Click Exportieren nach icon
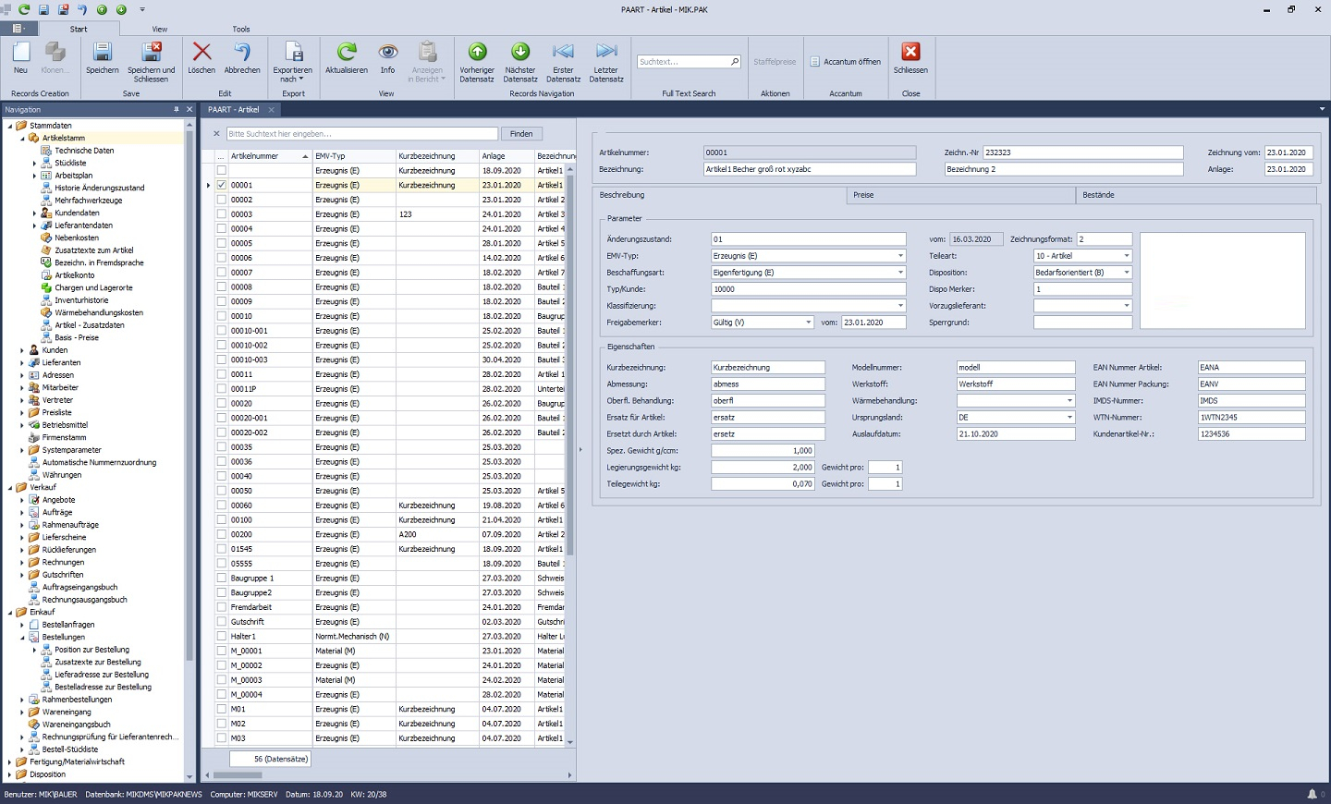 point(293,53)
